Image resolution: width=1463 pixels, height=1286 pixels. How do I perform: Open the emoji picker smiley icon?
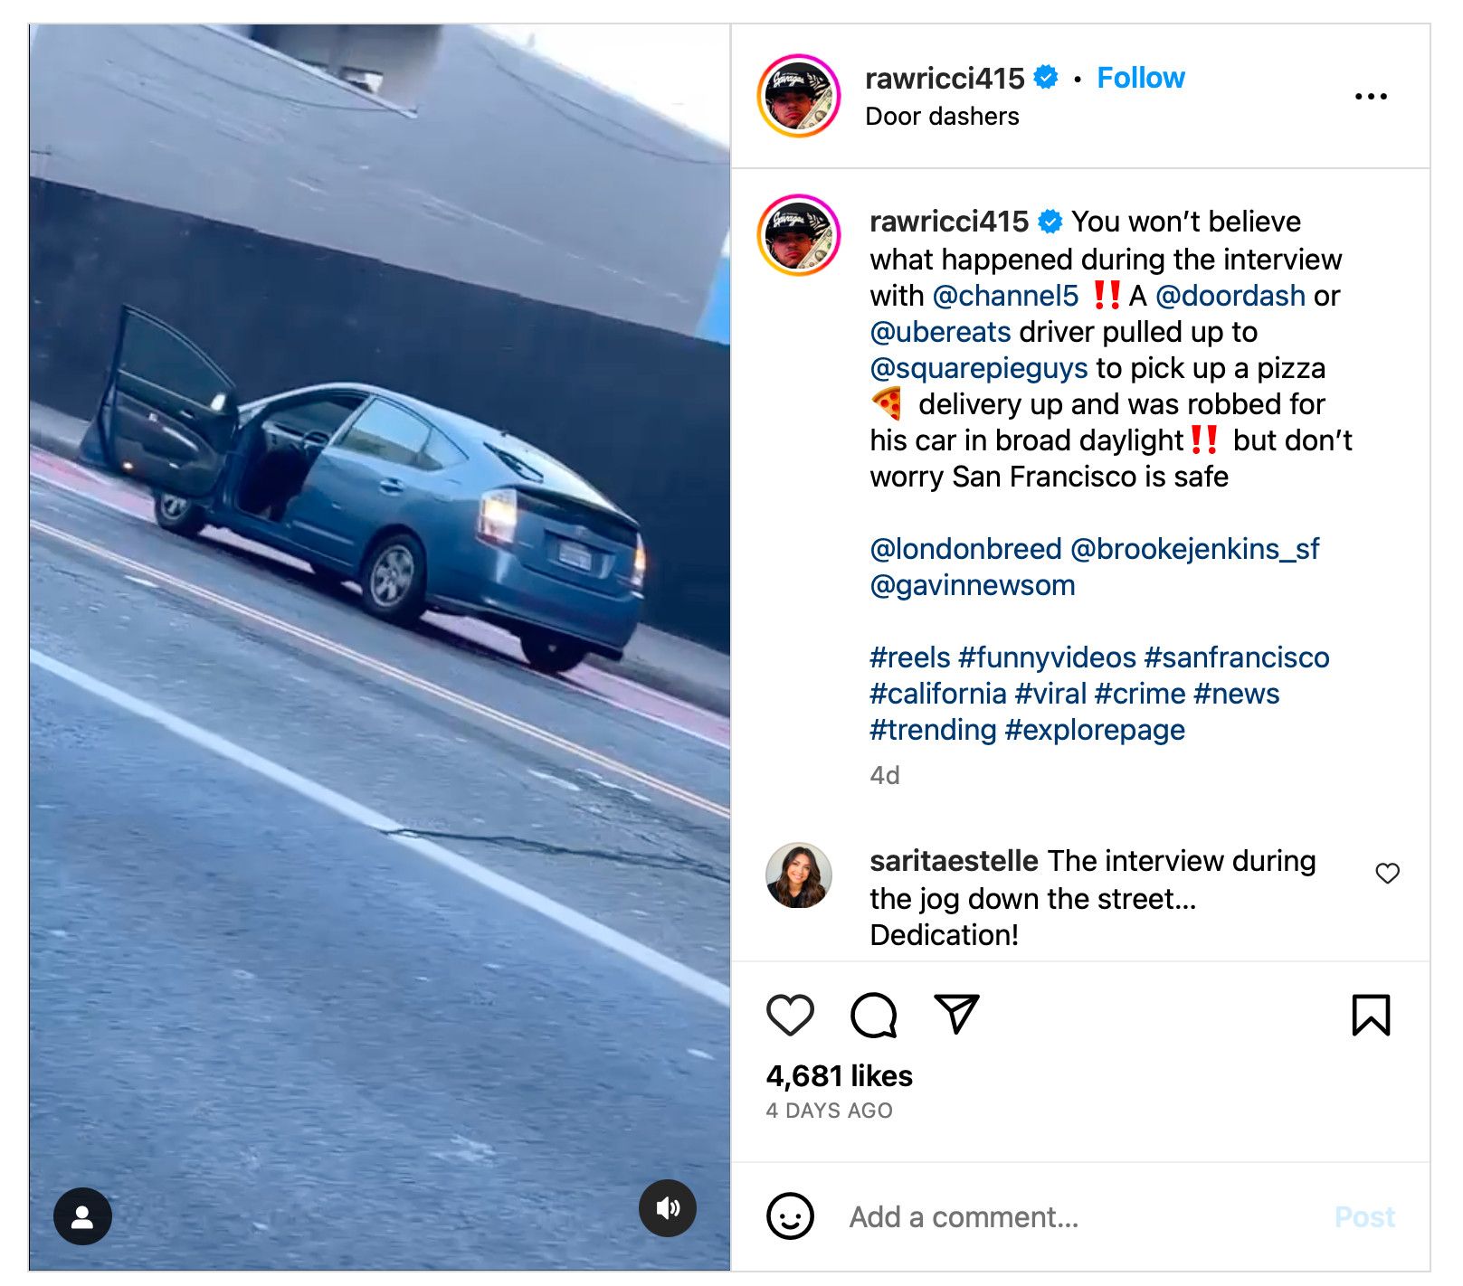pyautogui.click(x=790, y=1216)
